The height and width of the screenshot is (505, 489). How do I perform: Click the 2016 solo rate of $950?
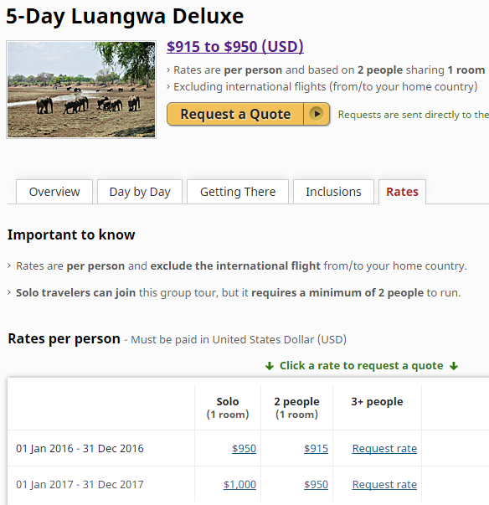244,448
